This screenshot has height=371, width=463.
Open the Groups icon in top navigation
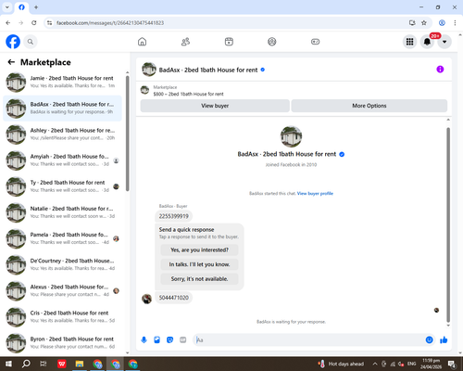(272, 42)
